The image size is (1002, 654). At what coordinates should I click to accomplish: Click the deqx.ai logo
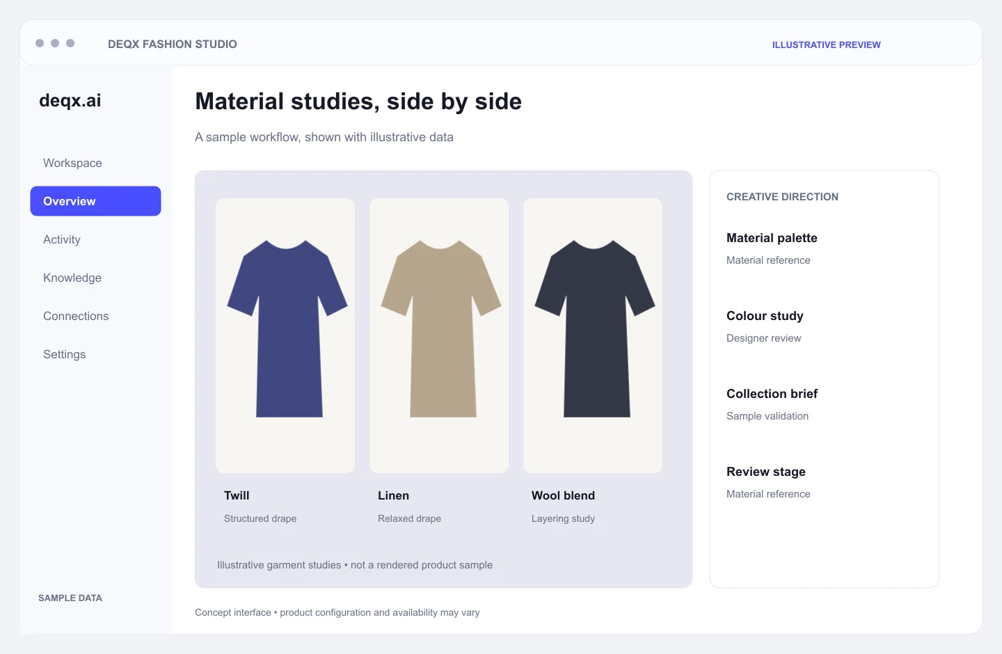[70, 101]
